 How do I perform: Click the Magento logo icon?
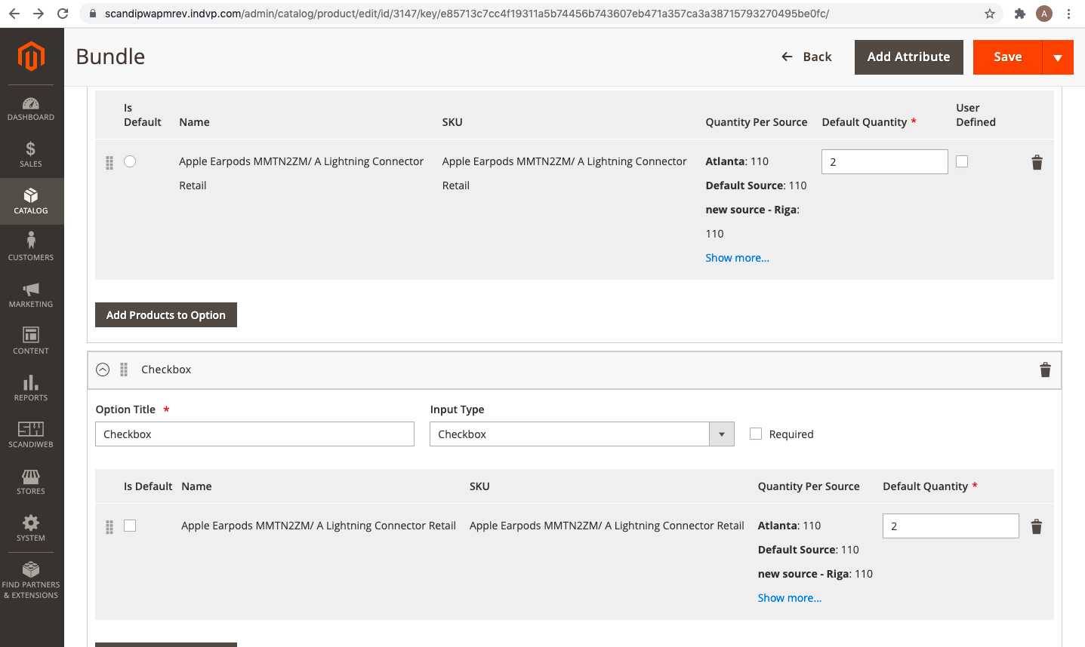click(32, 57)
